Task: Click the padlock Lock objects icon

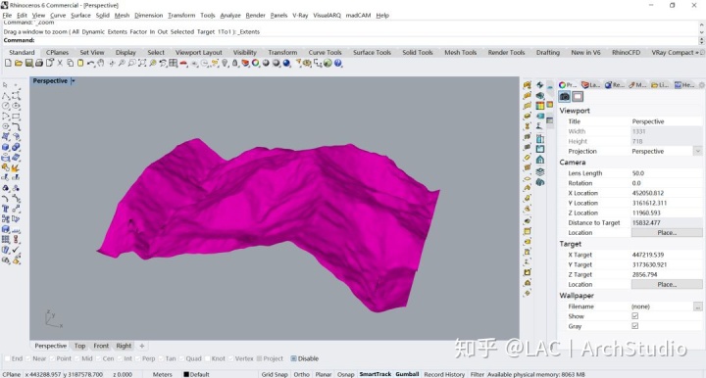Action: [x=235, y=64]
